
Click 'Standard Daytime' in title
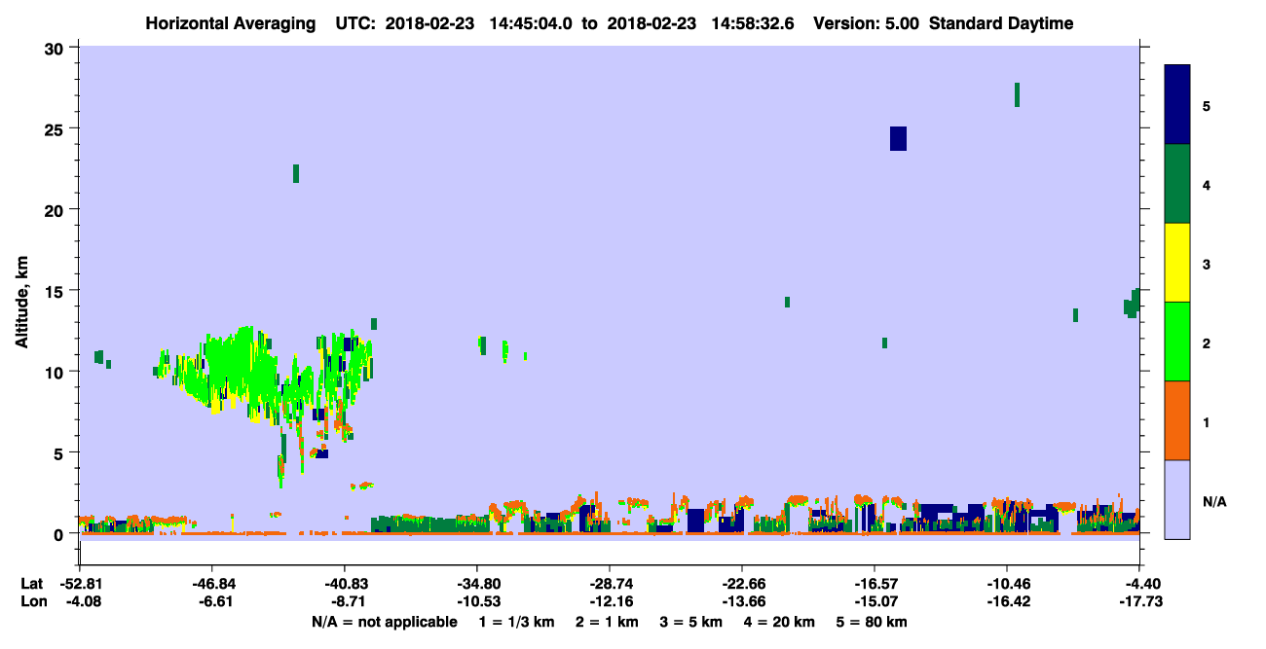tap(1001, 23)
